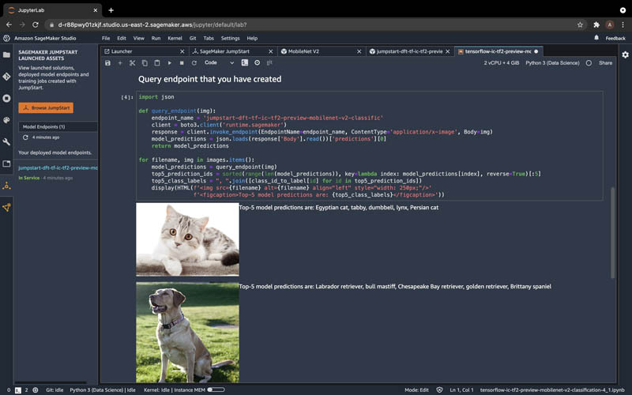
Task: Launch image terminal from notebook toolbar
Action: tap(245, 63)
